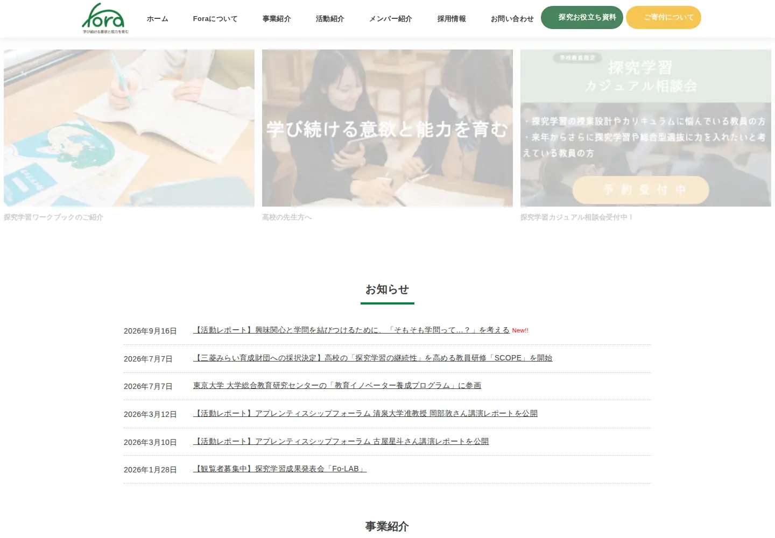The height and width of the screenshot is (538, 775).
Task: Open the ホーム menu item
Action: click(x=158, y=19)
